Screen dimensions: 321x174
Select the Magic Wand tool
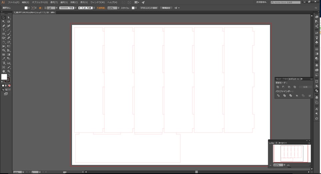point(4,22)
